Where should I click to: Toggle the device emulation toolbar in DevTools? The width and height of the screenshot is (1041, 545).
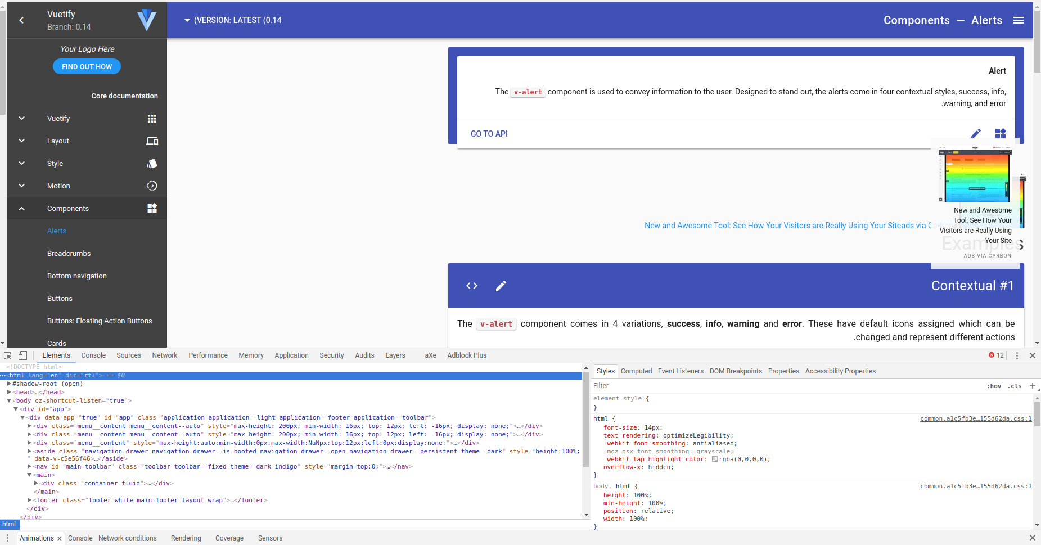click(x=22, y=355)
